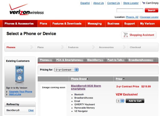Open the Pricing for contract dropdown
Viewport: 160px width, 116px height.
(x=66, y=70)
